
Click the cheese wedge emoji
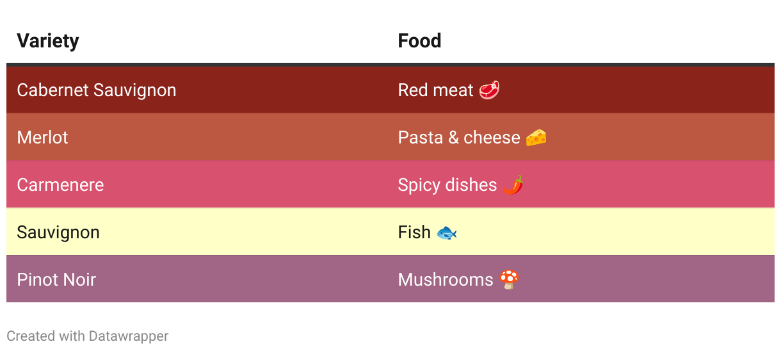[536, 137]
